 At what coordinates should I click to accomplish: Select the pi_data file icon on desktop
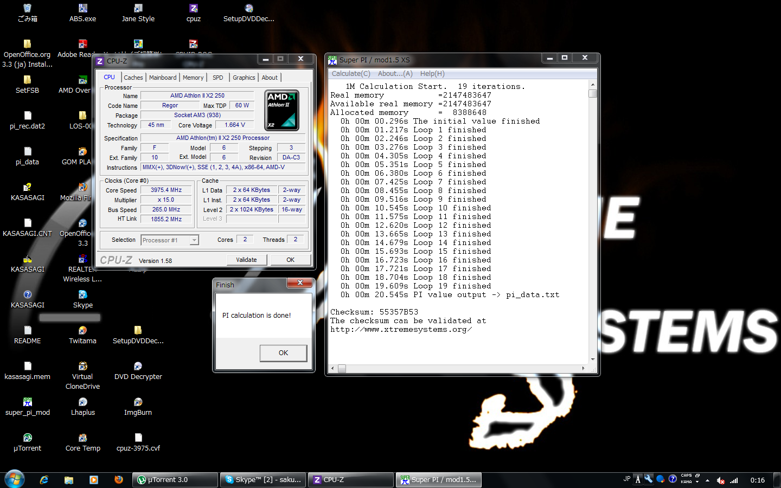pos(27,156)
